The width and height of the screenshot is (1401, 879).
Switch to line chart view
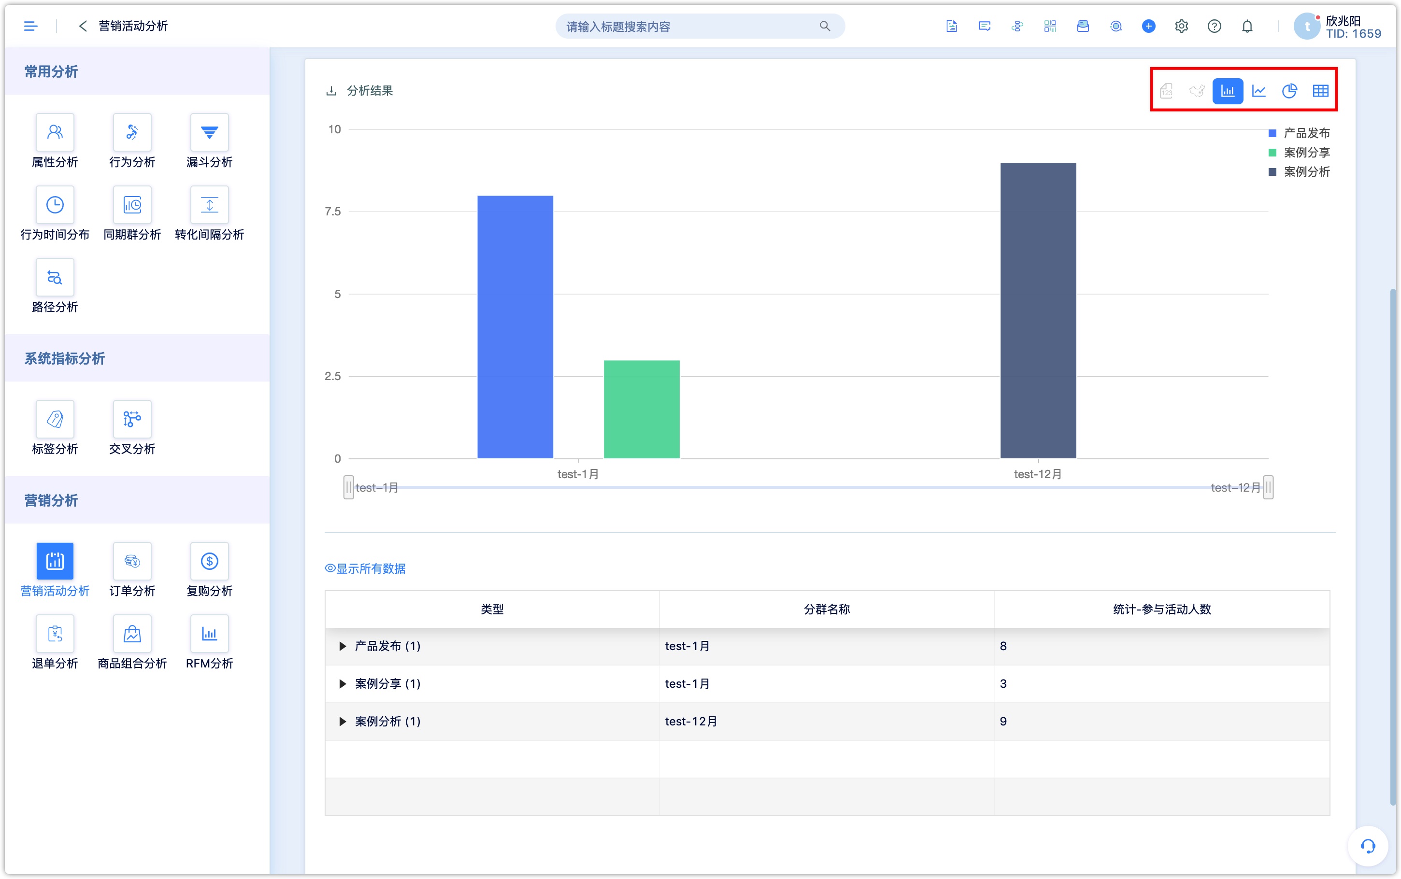[x=1258, y=91]
